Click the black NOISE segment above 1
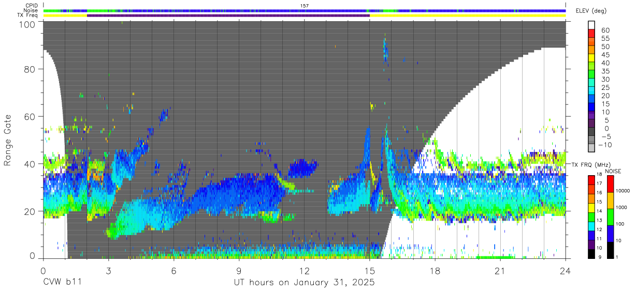The image size is (636, 293). click(x=610, y=250)
